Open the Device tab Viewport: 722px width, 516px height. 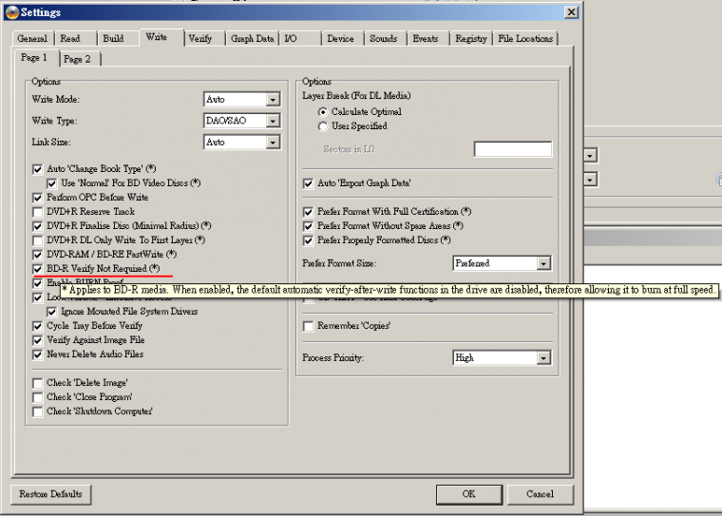(x=343, y=39)
